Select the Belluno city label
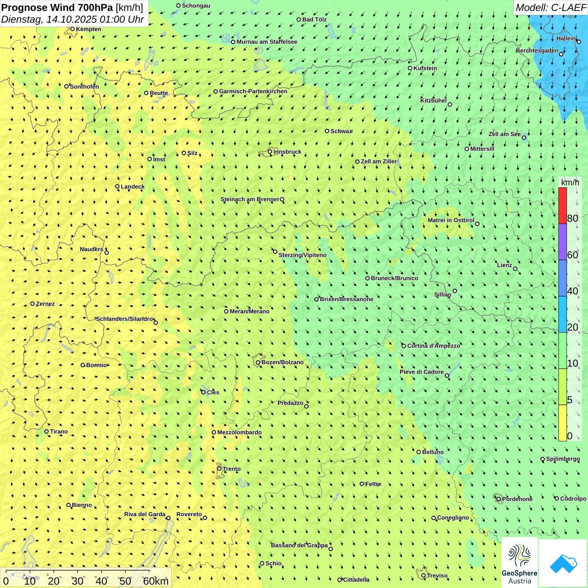Viewport: 588px width, 588px height. coord(433,452)
